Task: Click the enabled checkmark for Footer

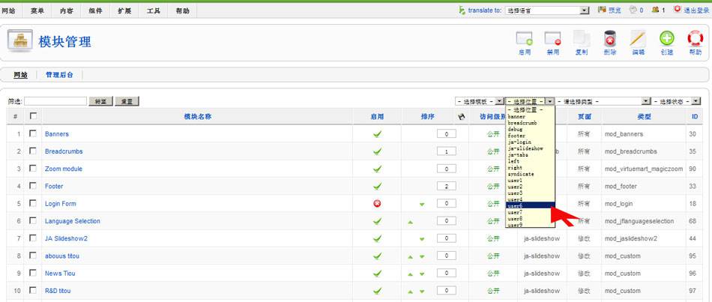Action: 377,186
